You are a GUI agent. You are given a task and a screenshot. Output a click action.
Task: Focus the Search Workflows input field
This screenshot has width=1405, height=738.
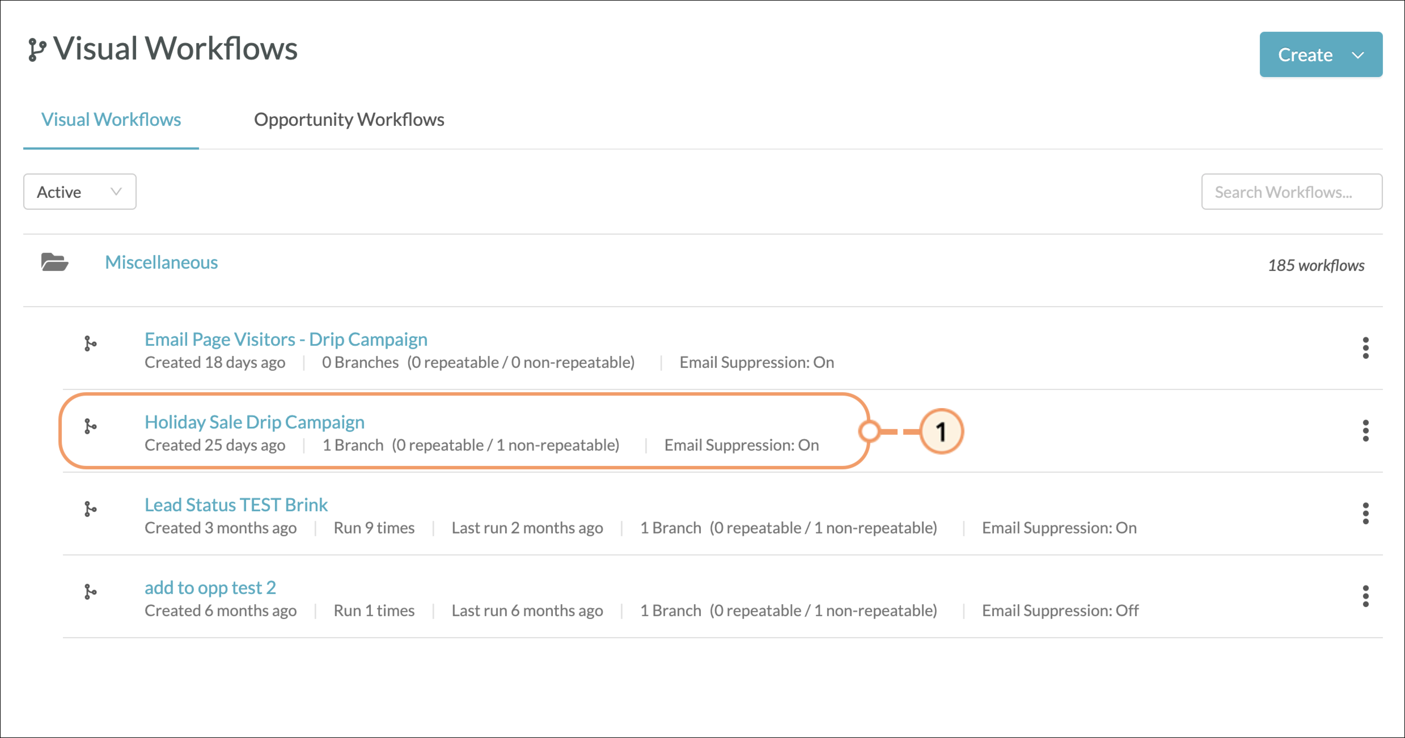(x=1292, y=192)
